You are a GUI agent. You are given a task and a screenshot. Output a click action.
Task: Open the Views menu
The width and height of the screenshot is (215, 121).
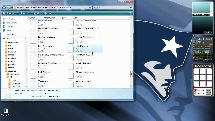(x=24, y=13)
